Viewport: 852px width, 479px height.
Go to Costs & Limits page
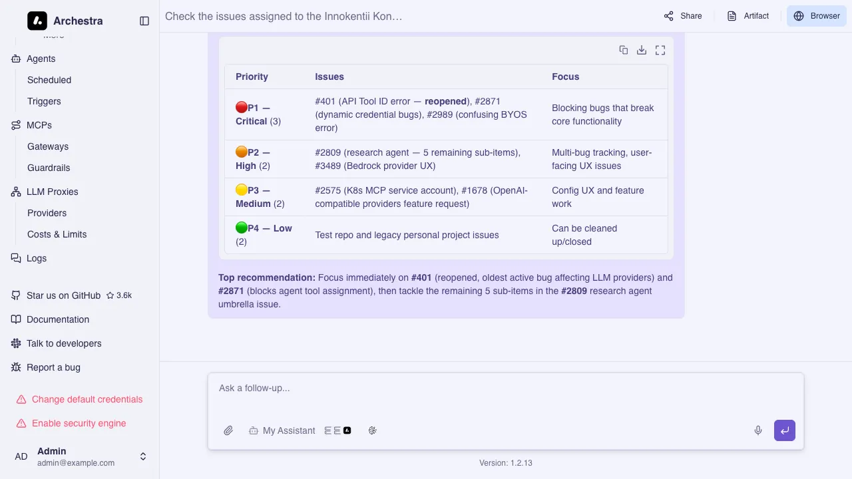(x=57, y=234)
